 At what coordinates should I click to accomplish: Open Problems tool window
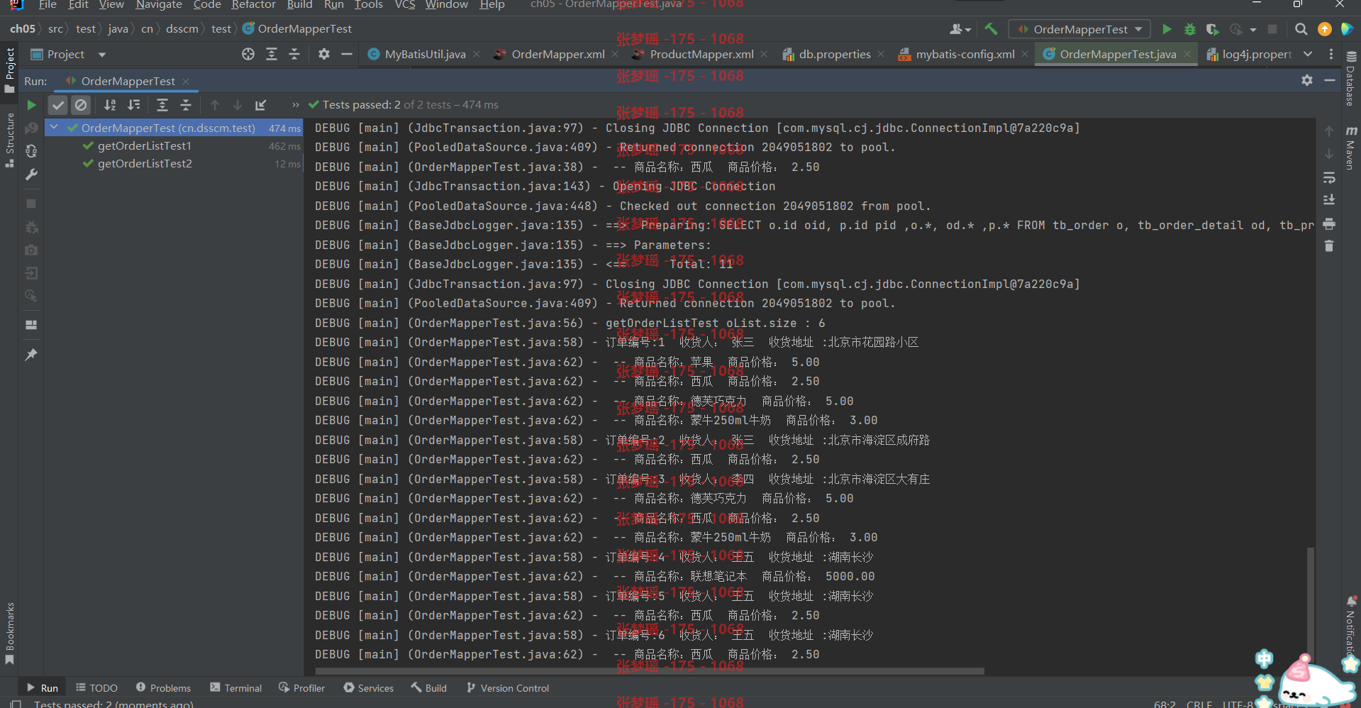point(163,688)
